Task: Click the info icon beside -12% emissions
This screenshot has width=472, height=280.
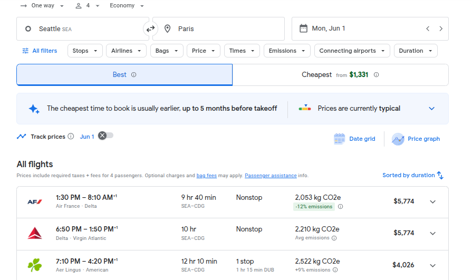Action: point(340,207)
